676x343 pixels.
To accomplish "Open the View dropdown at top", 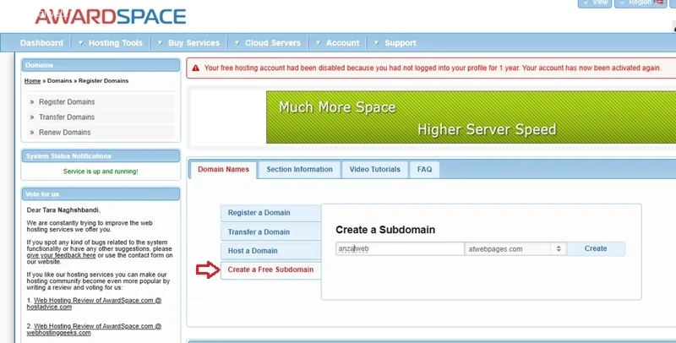I will coord(595,3).
